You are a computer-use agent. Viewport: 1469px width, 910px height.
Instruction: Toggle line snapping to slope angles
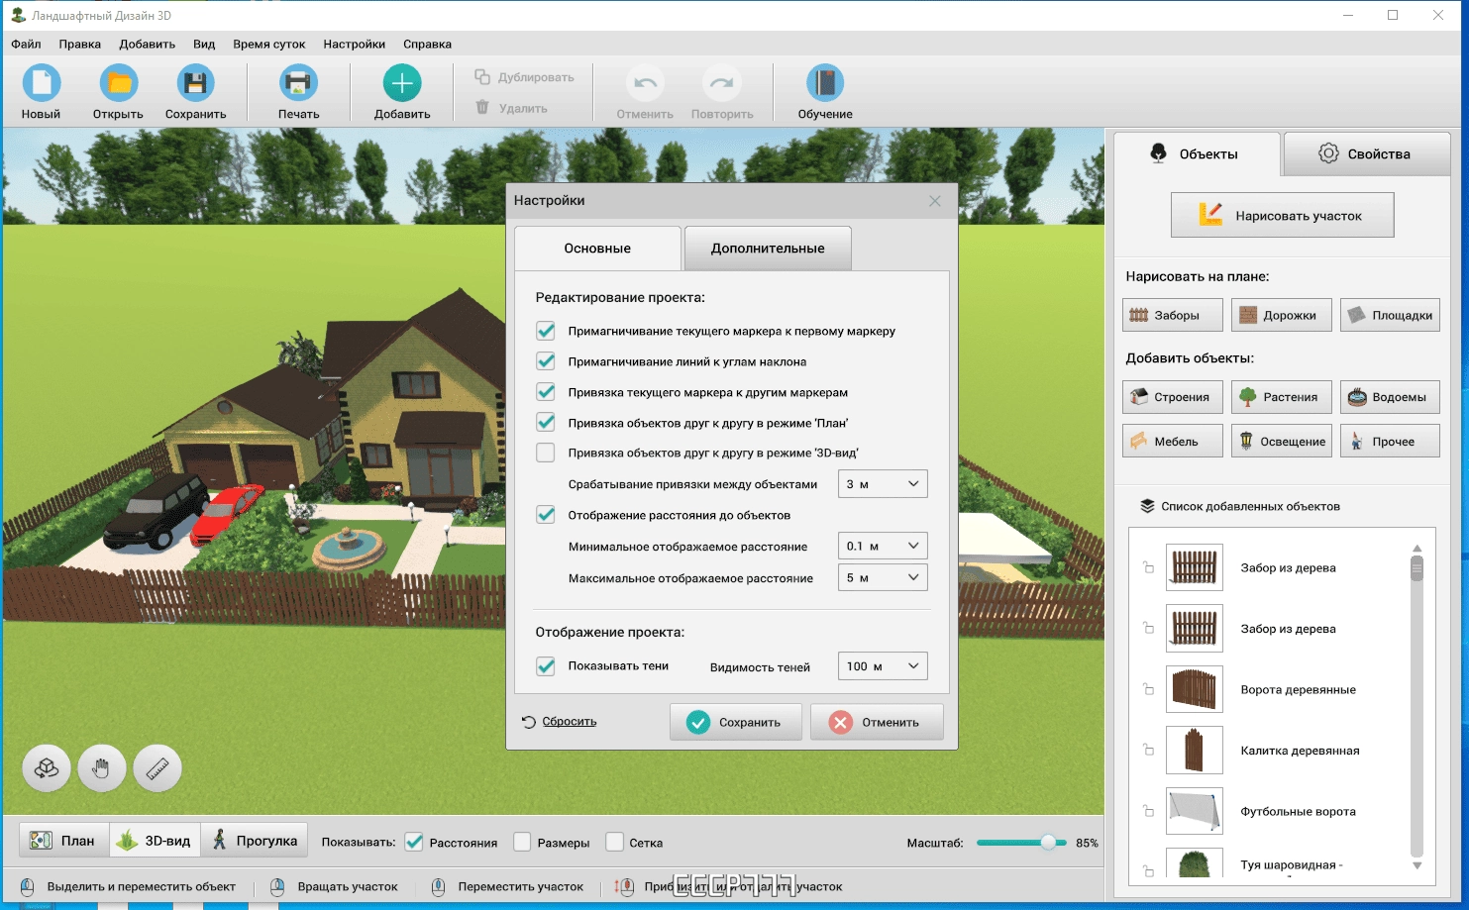[x=546, y=361]
